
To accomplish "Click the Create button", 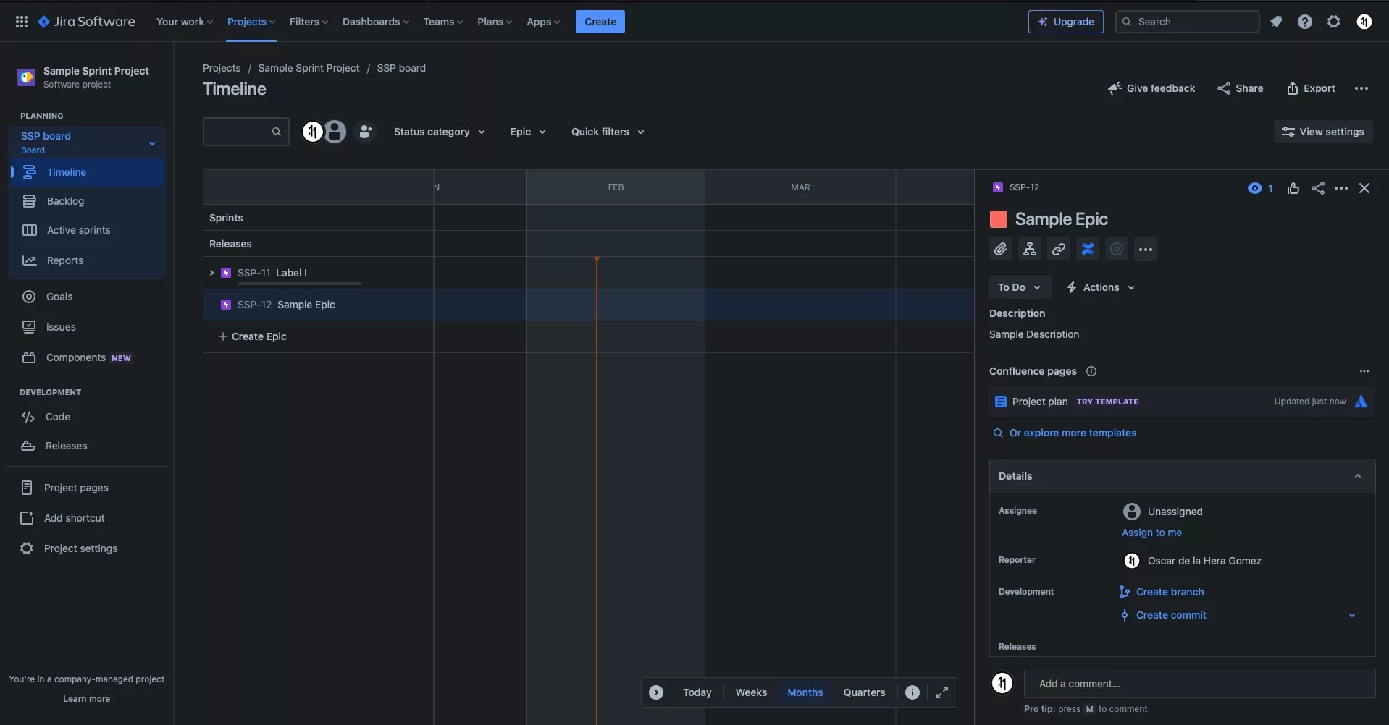I will [x=600, y=22].
